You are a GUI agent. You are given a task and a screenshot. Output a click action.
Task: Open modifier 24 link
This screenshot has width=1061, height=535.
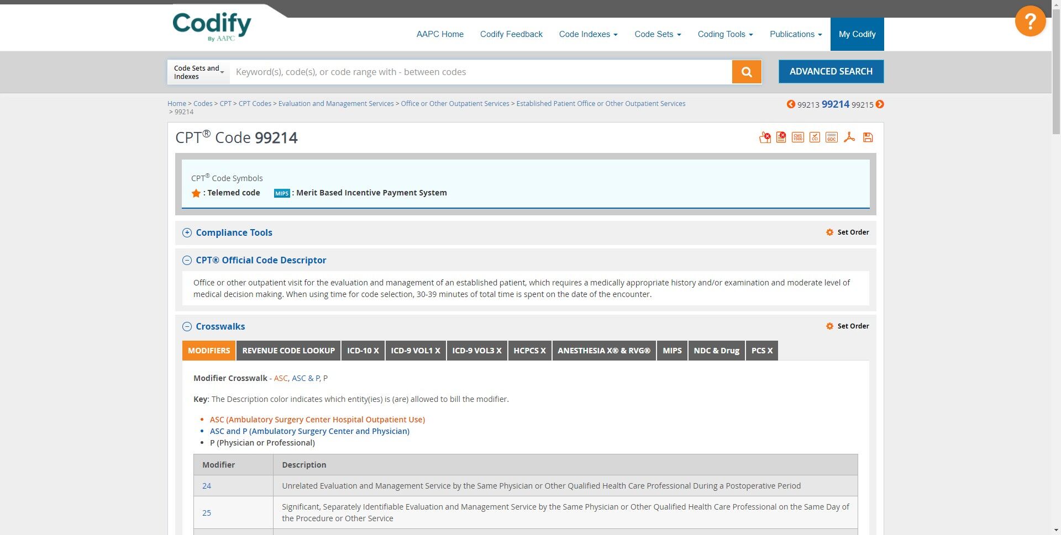coord(207,486)
